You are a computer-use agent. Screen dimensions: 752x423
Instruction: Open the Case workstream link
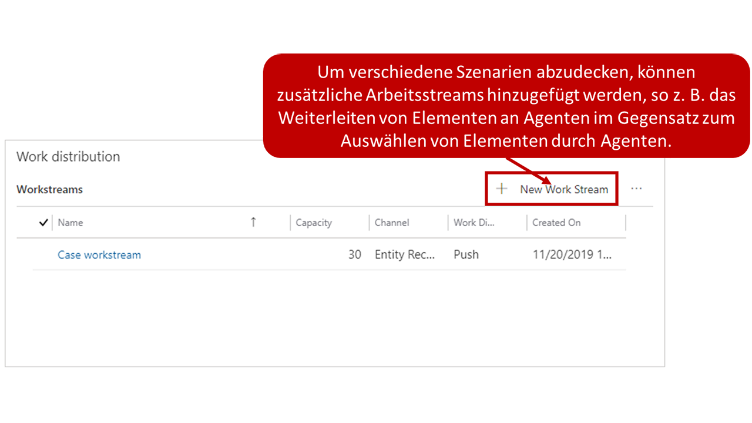pyautogui.click(x=99, y=254)
